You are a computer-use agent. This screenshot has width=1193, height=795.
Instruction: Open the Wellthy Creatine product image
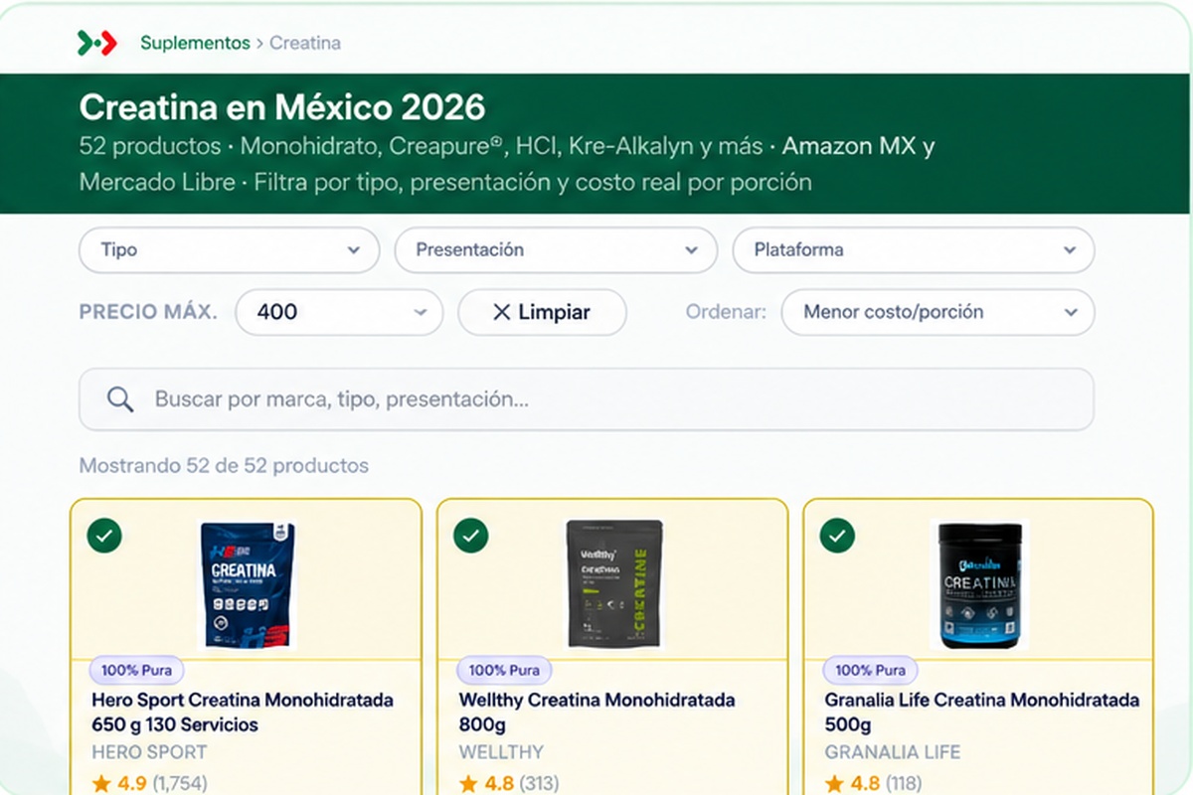click(x=614, y=584)
